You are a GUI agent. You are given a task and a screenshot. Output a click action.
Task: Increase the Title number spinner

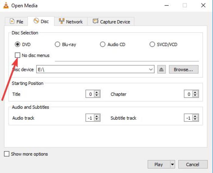[x=96, y=92]
